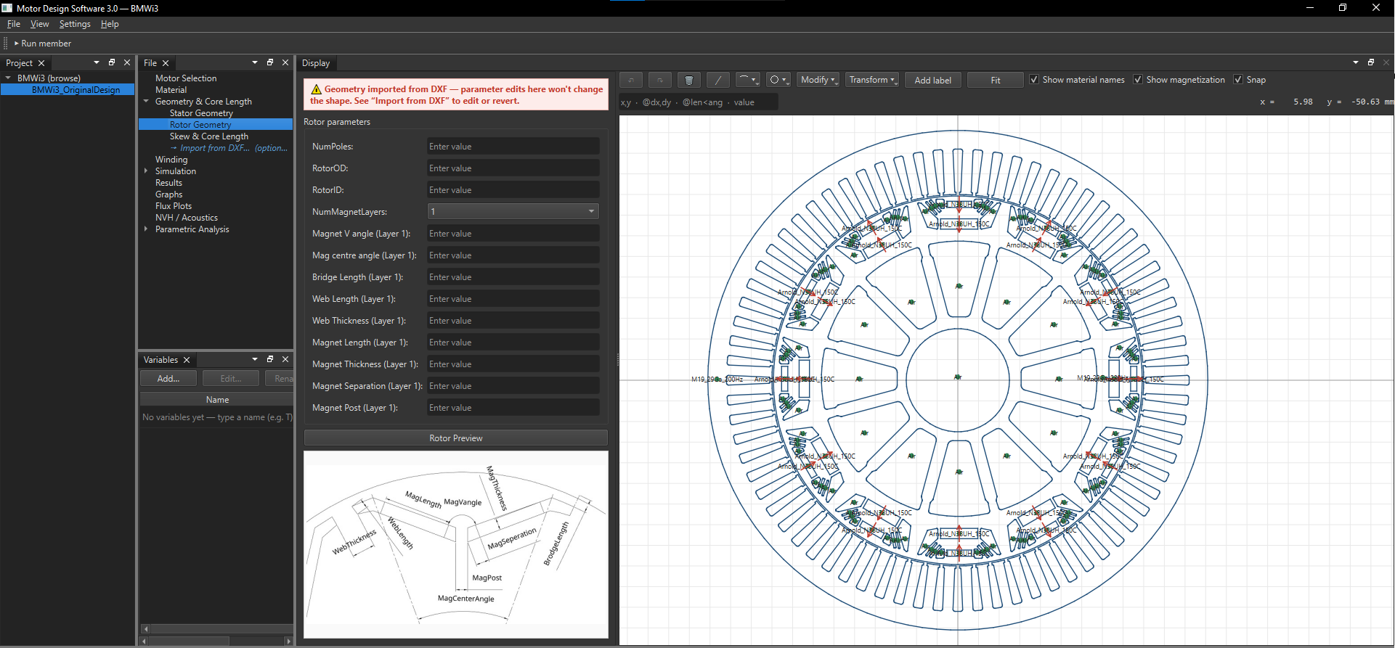Open the NumMagnetLayers dropdown

click(x=513, y=211)
